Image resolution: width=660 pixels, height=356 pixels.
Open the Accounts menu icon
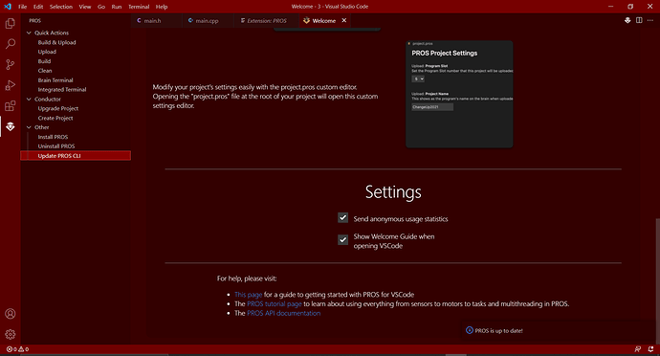pos(11,314)
